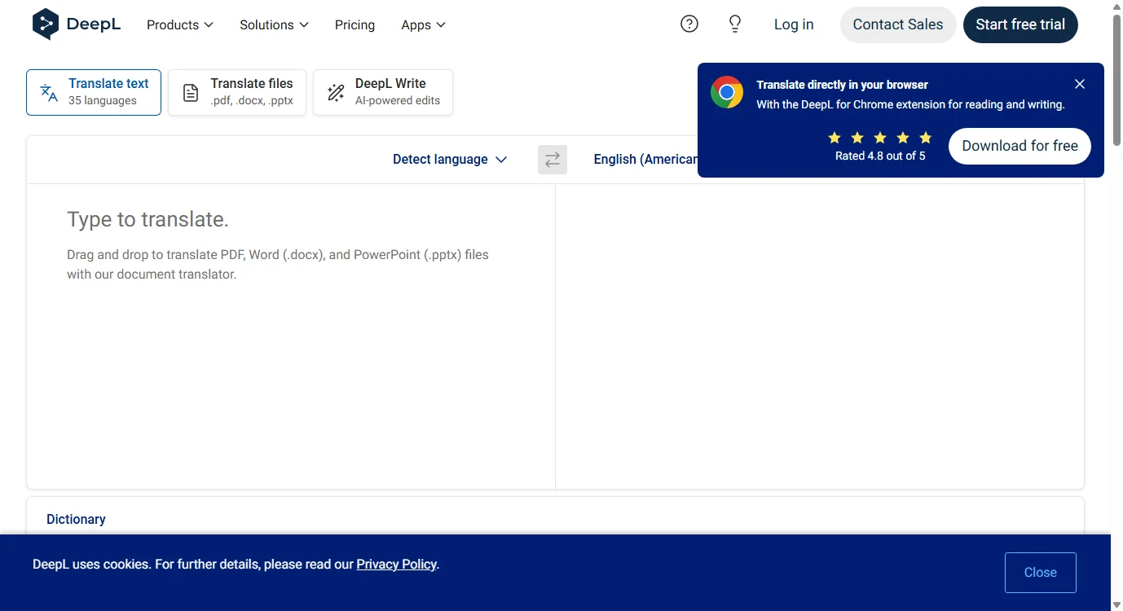Click into the Type to translate field

click(x=290, y=326)
